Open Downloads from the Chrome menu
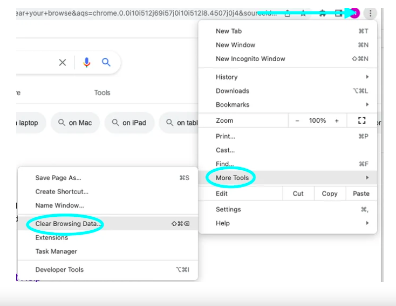Screen dimensions: 396x306 pyautogui.click(x=288, y=91)
